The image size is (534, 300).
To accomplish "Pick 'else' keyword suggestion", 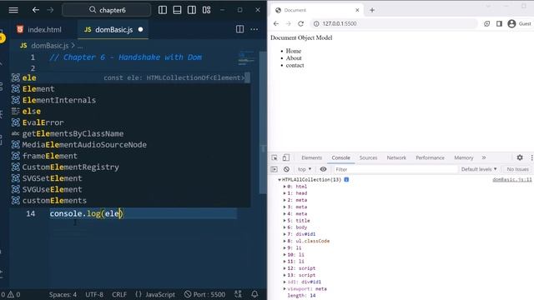I will 130,112.
